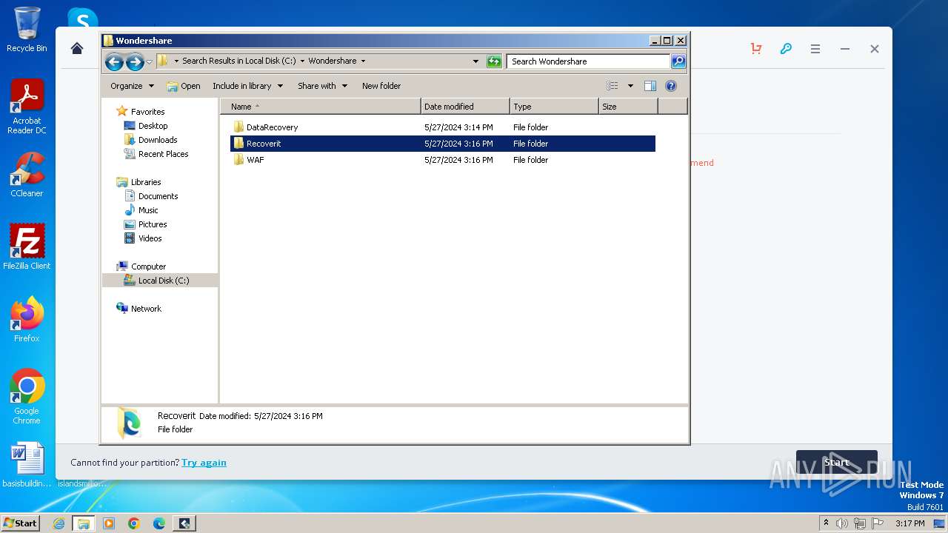948x533 pixels.
Task: Click the Try again link
Action: (204, 463)
